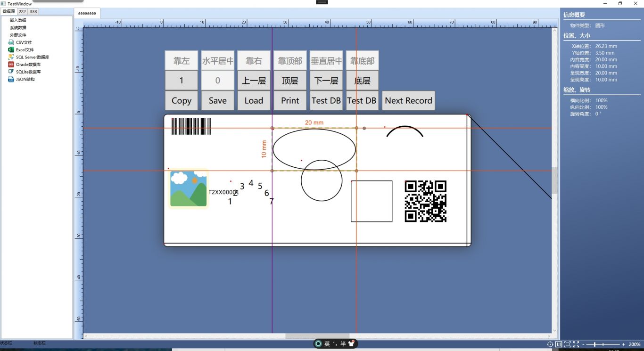Move object up with 上一层 button
The height and width of the screenshot is (351, 644).
[x=254, y=81]
